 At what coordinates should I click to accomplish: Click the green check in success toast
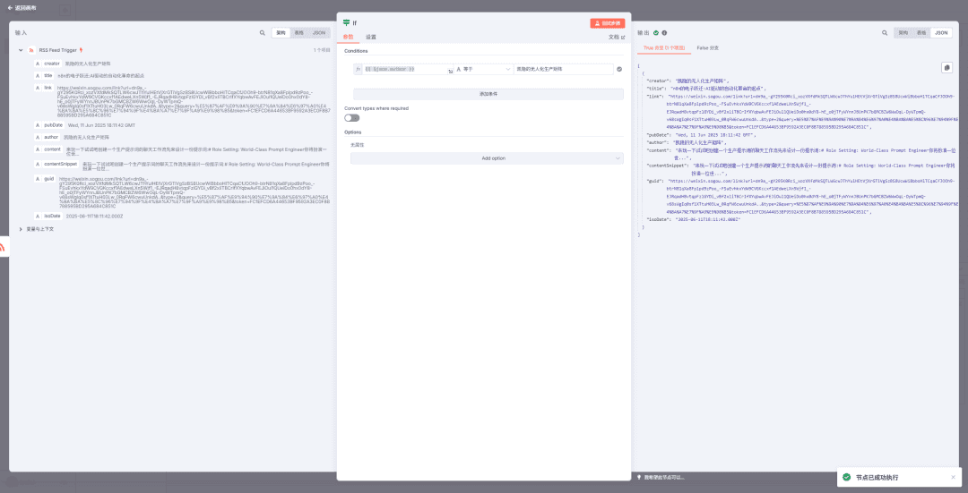click(x=846, y=477)
